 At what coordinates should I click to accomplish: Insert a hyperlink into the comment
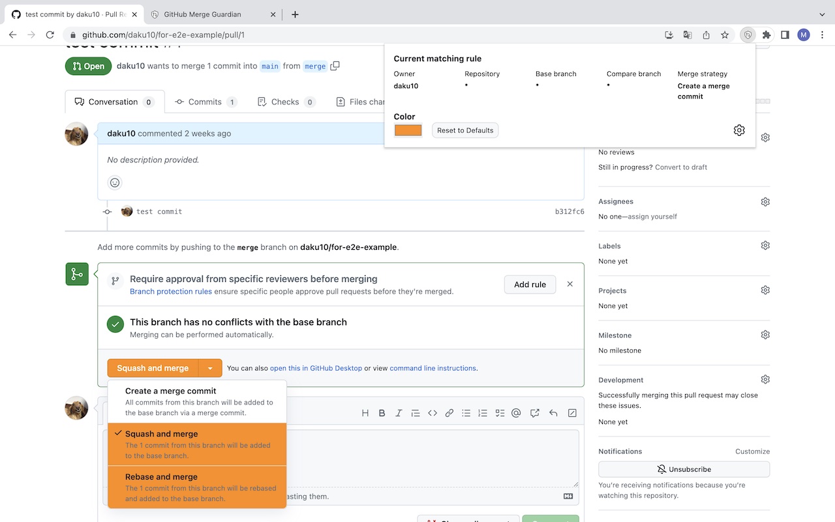coord(449,412)
